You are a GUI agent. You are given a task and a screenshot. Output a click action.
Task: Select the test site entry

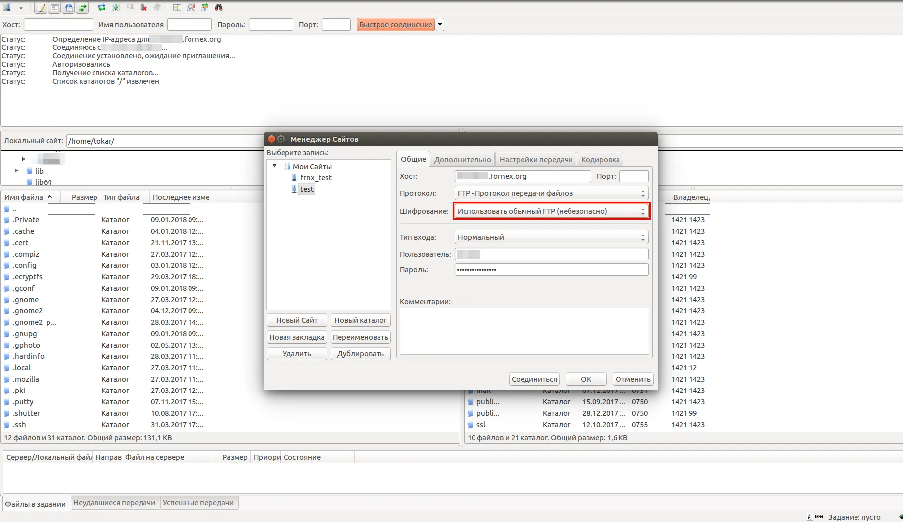tap(307, 189)
